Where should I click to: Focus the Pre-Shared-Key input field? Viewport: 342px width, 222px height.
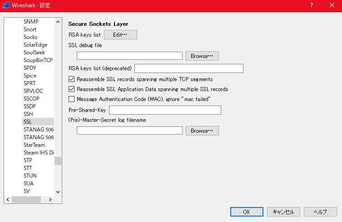(x=165, y=110)
